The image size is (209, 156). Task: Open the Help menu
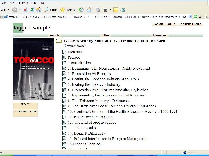pyautogui.click(x=42, y=3)
